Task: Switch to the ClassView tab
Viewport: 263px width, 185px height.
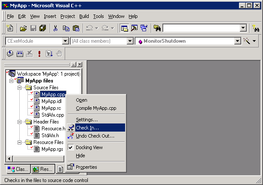Action: 18,169
